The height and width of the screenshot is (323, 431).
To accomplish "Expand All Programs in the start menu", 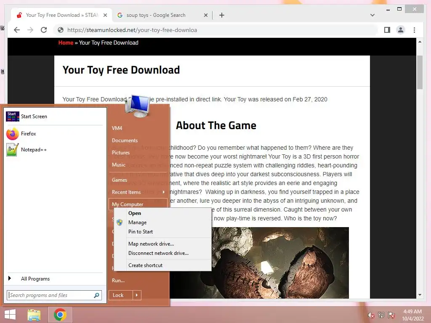I will [x=54, y=278].
